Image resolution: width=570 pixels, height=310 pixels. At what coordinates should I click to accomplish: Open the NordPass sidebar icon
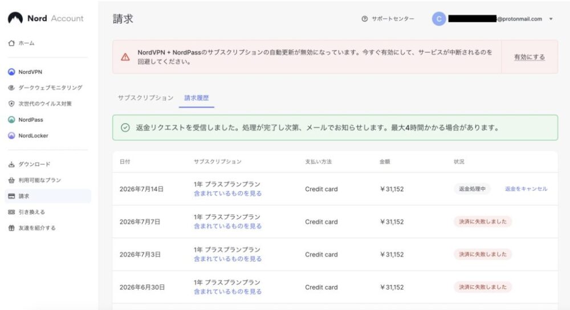coord(11,119)
